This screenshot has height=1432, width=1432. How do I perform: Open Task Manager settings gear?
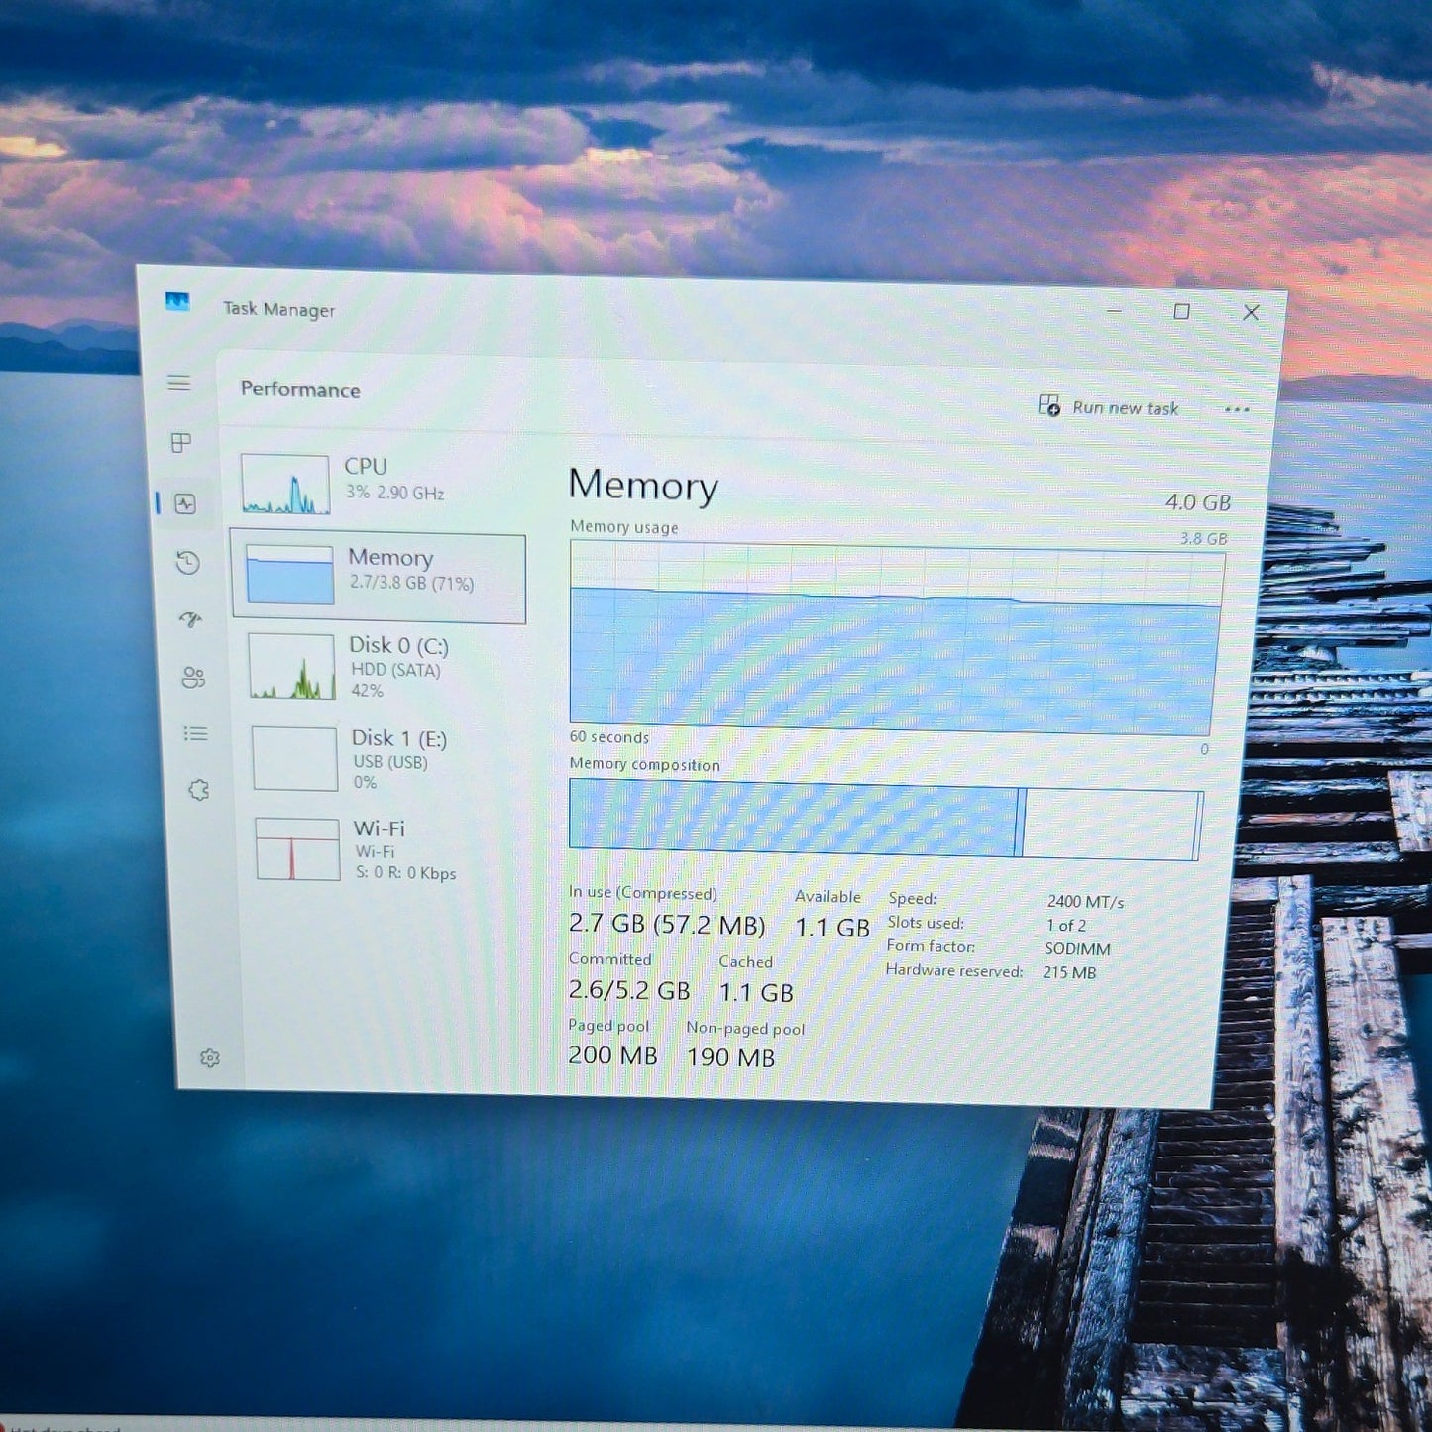(x=209, y=1058)
